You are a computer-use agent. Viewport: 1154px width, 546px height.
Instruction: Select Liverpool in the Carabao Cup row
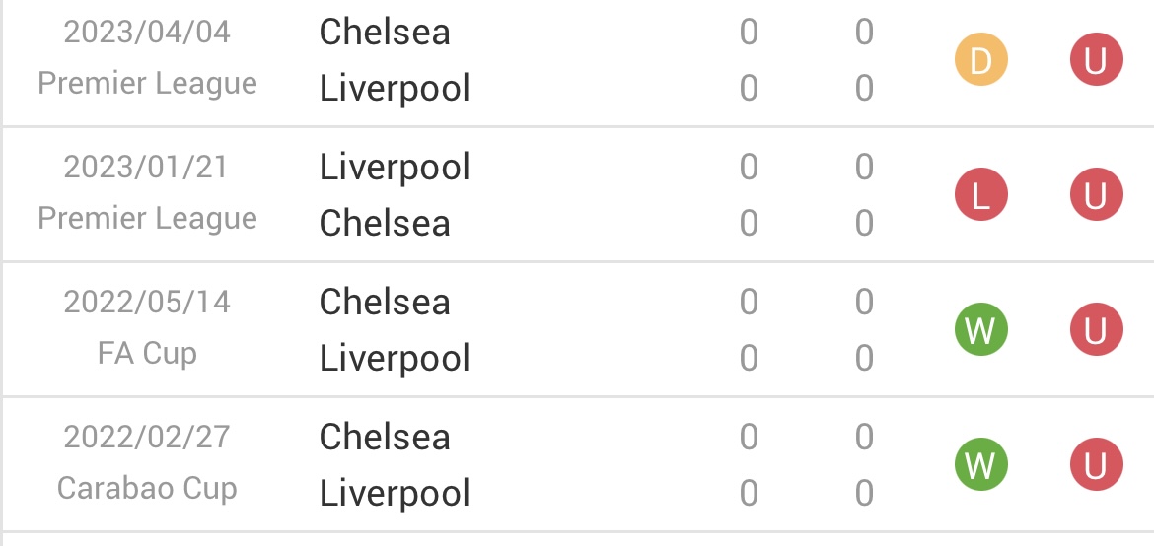click(395, 494)
